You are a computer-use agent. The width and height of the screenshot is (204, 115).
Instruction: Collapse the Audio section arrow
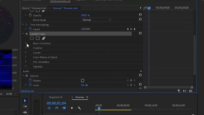141,71
